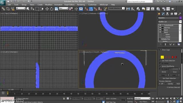183x103 pixels.
Task: Click the Unlink Selection tool
Action: 8,9
